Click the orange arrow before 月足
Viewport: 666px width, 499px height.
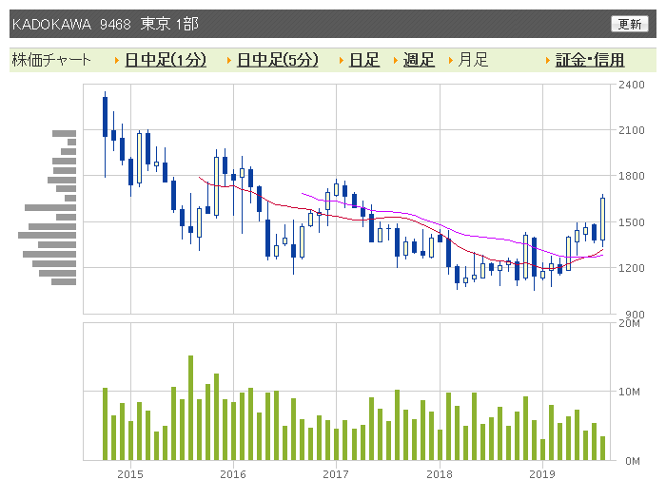[x=451, y=61]
